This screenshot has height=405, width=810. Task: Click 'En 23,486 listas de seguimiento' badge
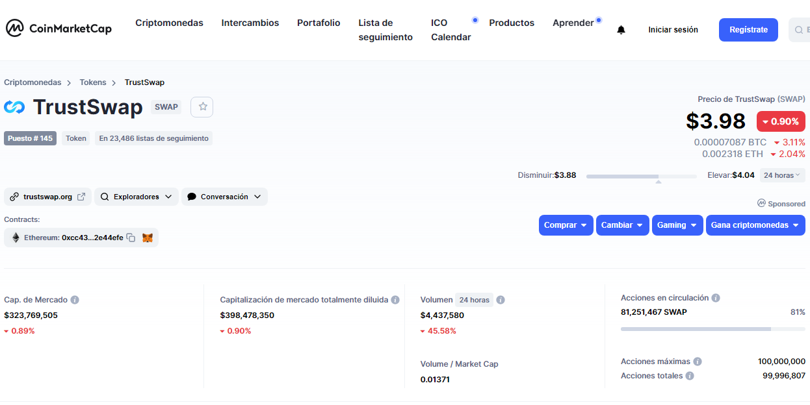153,138
